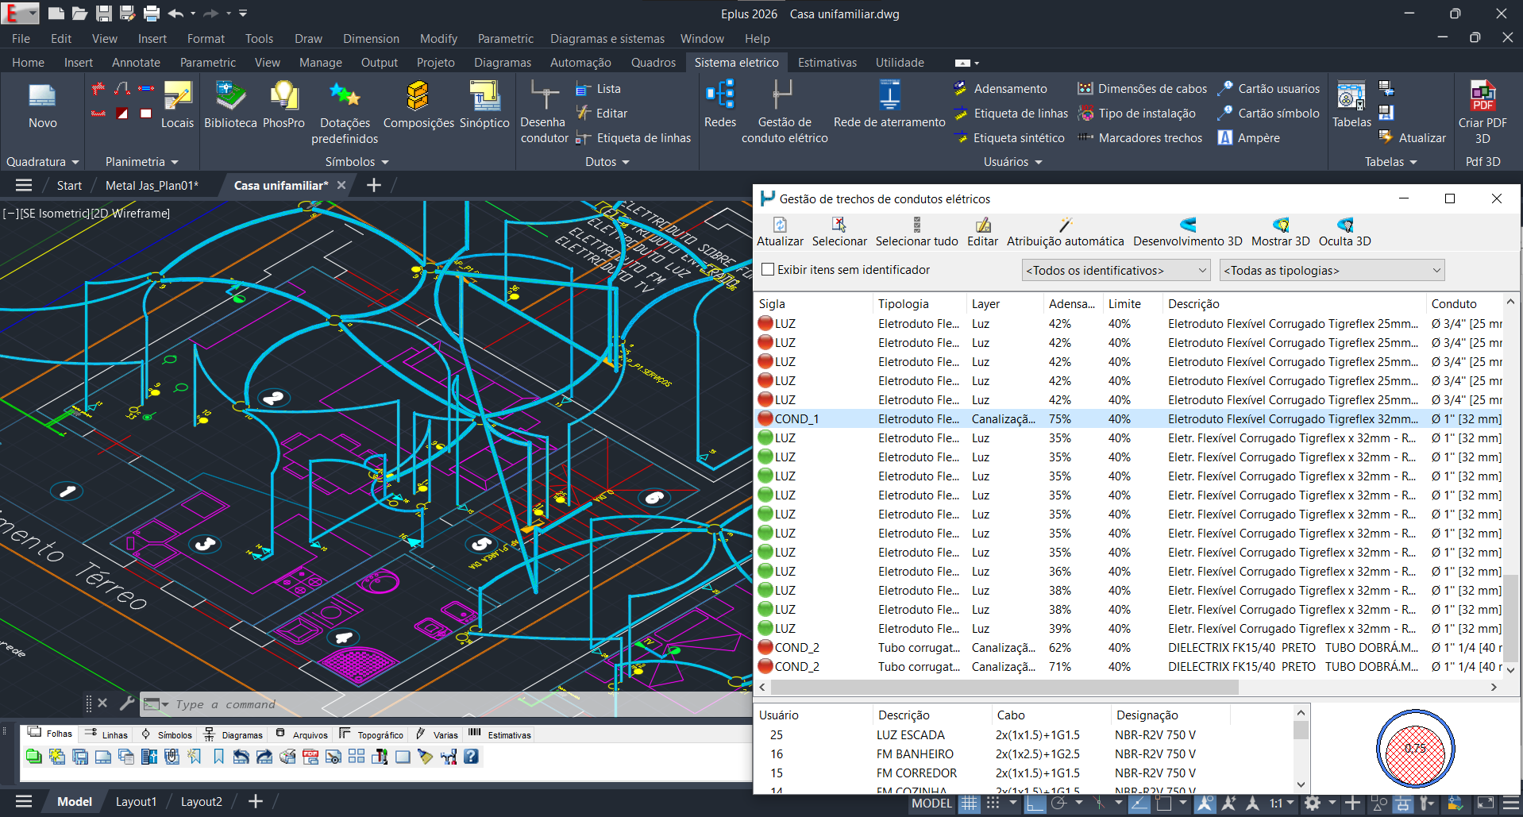Enable Exibir itens sem identificador checkbox
The width and height of the screenshot is (1523, 817).
[x=768, y=270]
